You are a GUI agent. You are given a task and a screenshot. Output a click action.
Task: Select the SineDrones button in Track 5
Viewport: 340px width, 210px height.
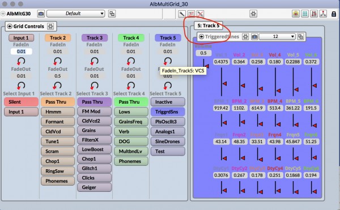pos(168,142)
